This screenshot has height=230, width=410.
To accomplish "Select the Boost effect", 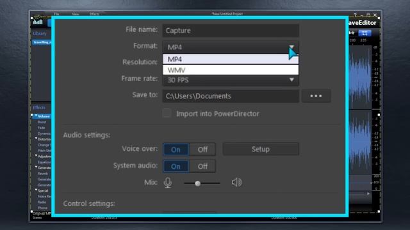I will 42,122.
